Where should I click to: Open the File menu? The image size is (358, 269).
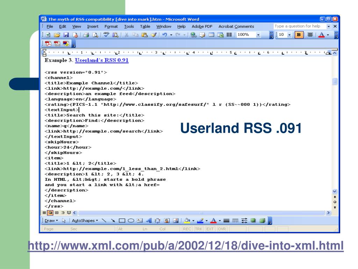click(50, 26)
